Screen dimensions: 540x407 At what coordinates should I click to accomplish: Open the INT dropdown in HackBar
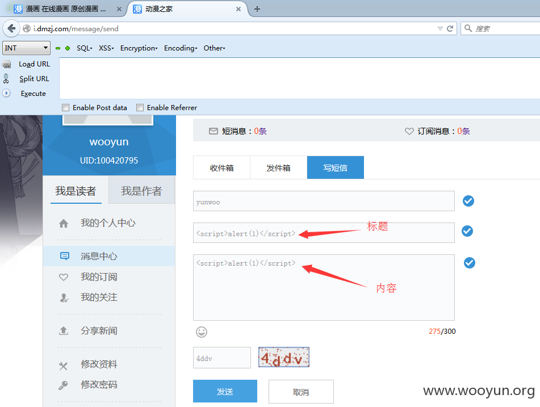click(x=27, y=48)
